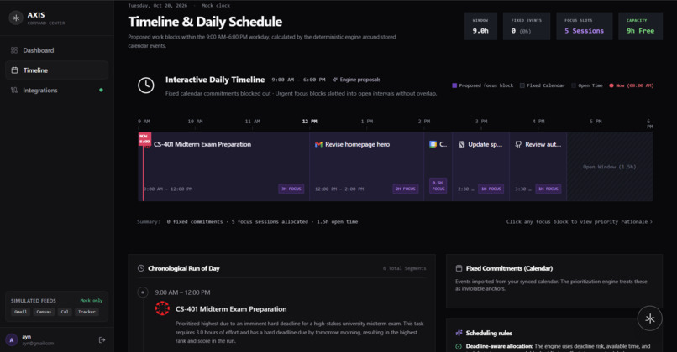
Task: Click the ayn@gmail.com account text
Action: click(38, 344)
